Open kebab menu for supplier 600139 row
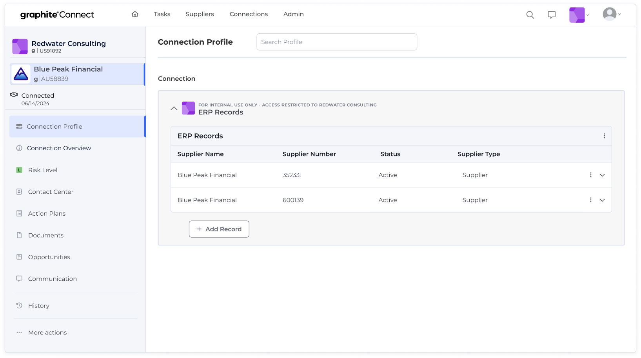This screenshot has height=358, width=641. coord(591,200)
